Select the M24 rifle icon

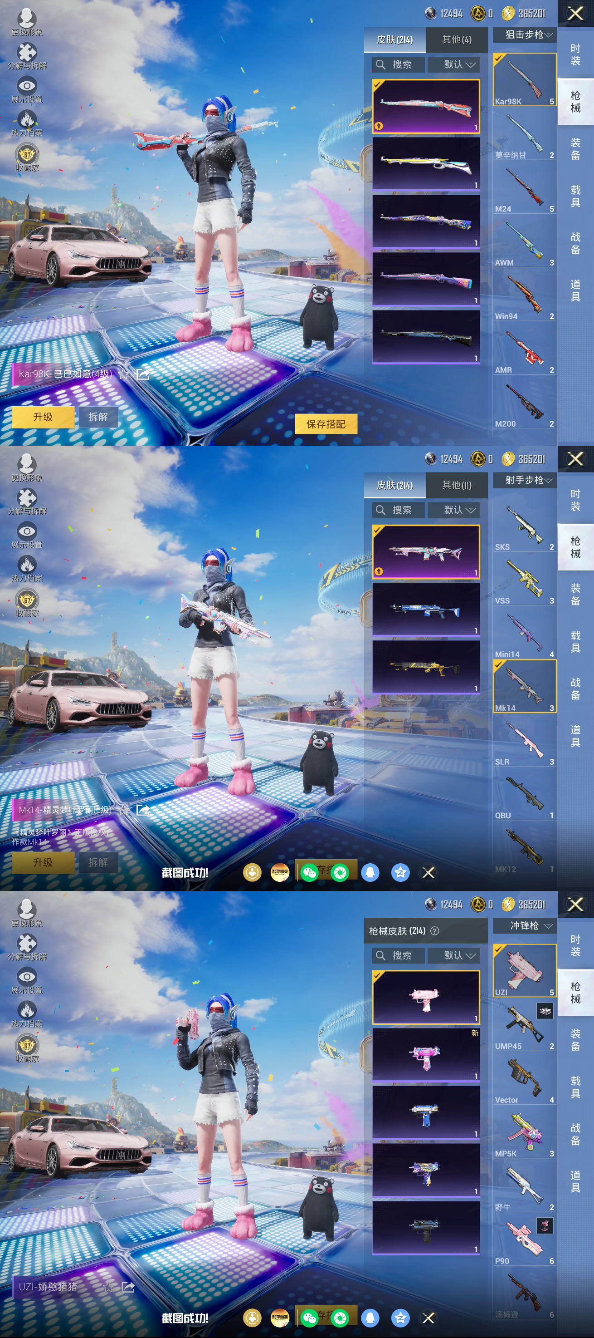pos(525,187)
